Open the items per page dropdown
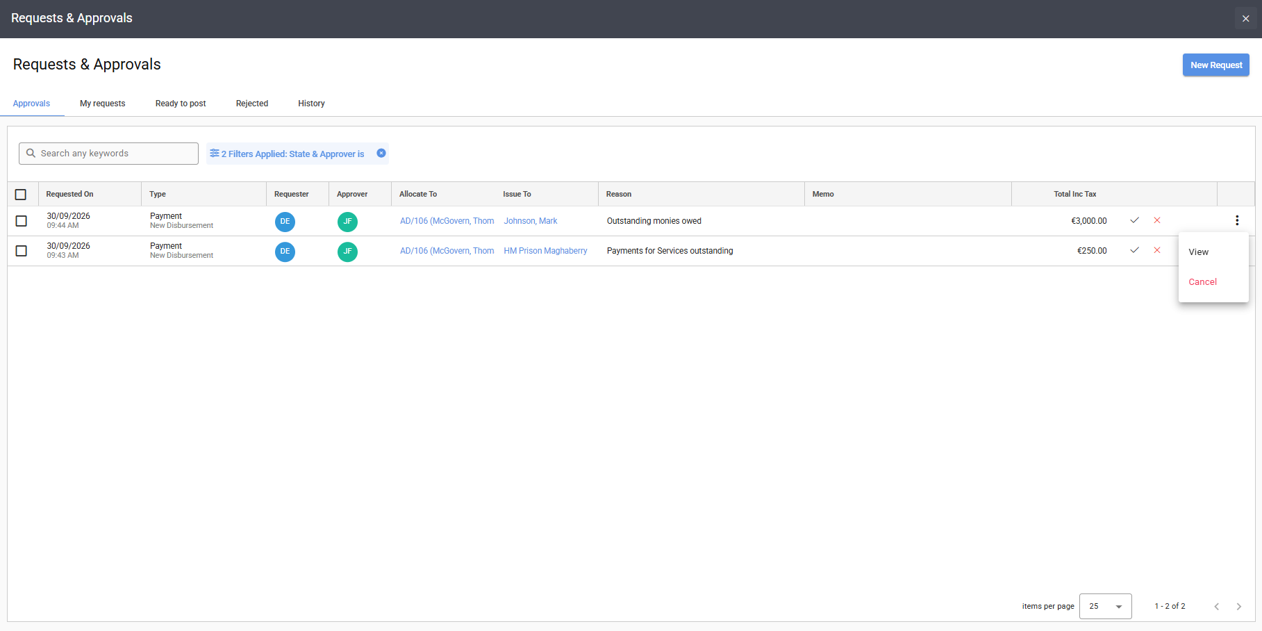1262x631 pixels. [x=1106, y=607]
